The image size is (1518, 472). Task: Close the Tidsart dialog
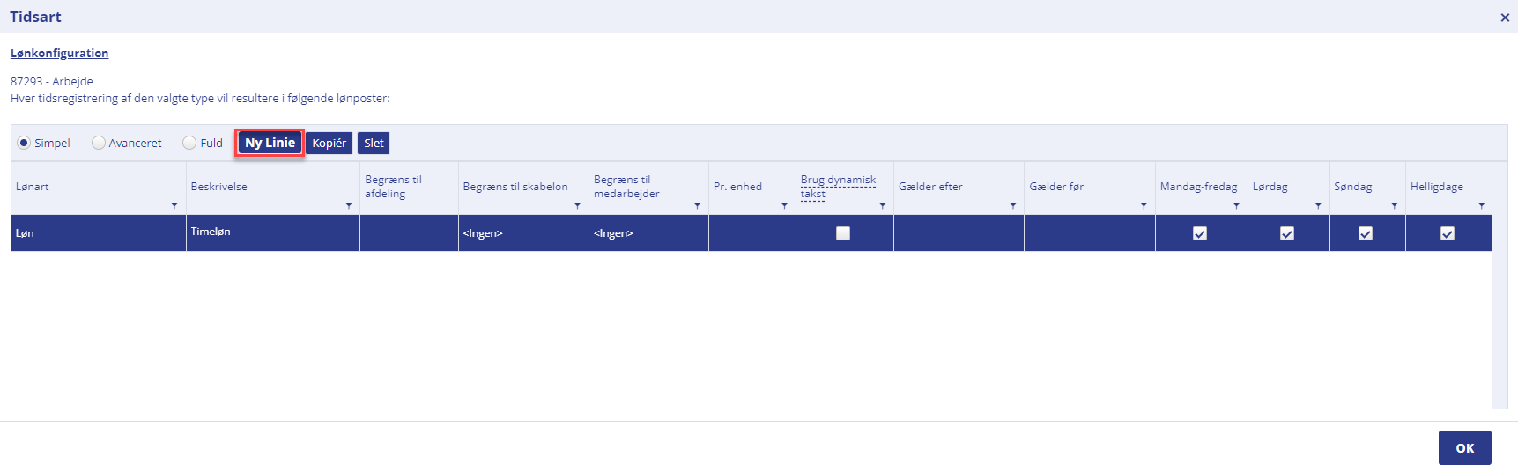[1505, 18]
